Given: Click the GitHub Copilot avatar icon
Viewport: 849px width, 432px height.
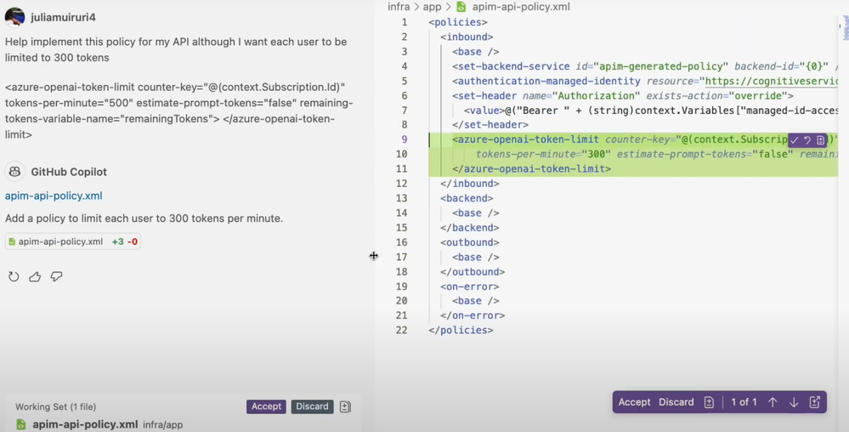Looking at the screenshot, I should tap(14, 171).
